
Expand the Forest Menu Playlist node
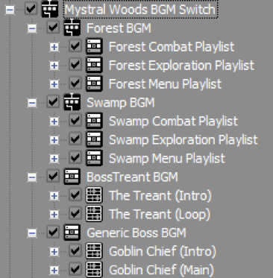coord(54,84)
